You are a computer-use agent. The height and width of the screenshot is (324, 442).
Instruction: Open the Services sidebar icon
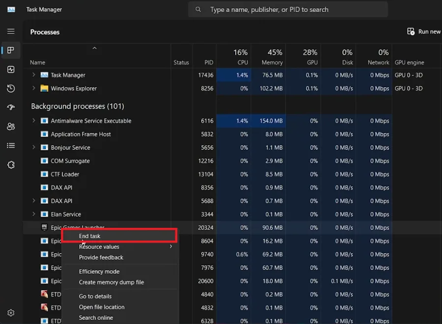click(x=11, y=165)
